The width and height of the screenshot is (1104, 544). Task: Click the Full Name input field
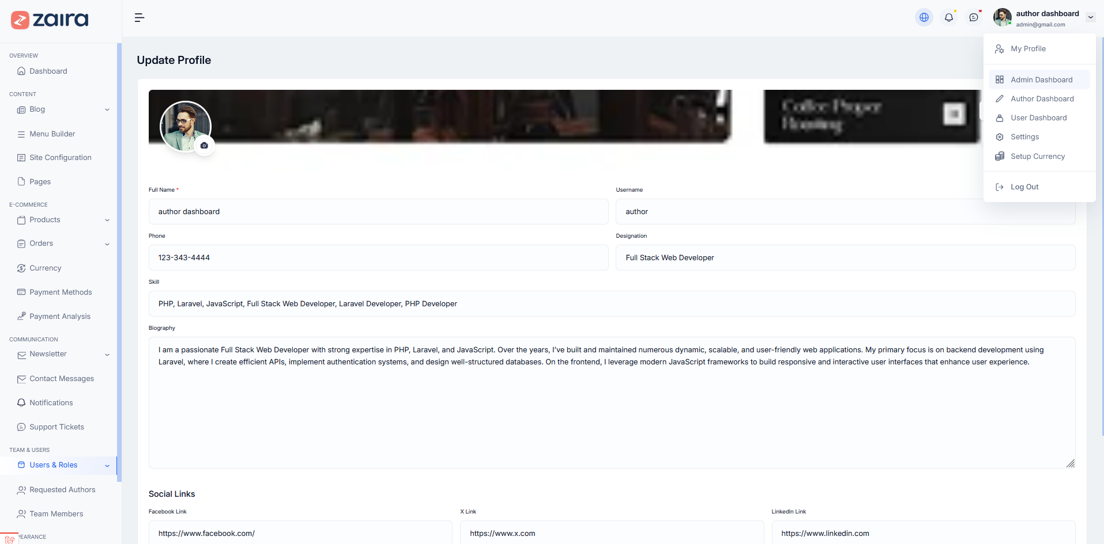pyautogui.click(x=378, y=212)
